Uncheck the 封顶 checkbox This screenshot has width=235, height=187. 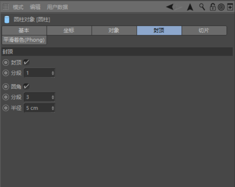pos(27,62)
